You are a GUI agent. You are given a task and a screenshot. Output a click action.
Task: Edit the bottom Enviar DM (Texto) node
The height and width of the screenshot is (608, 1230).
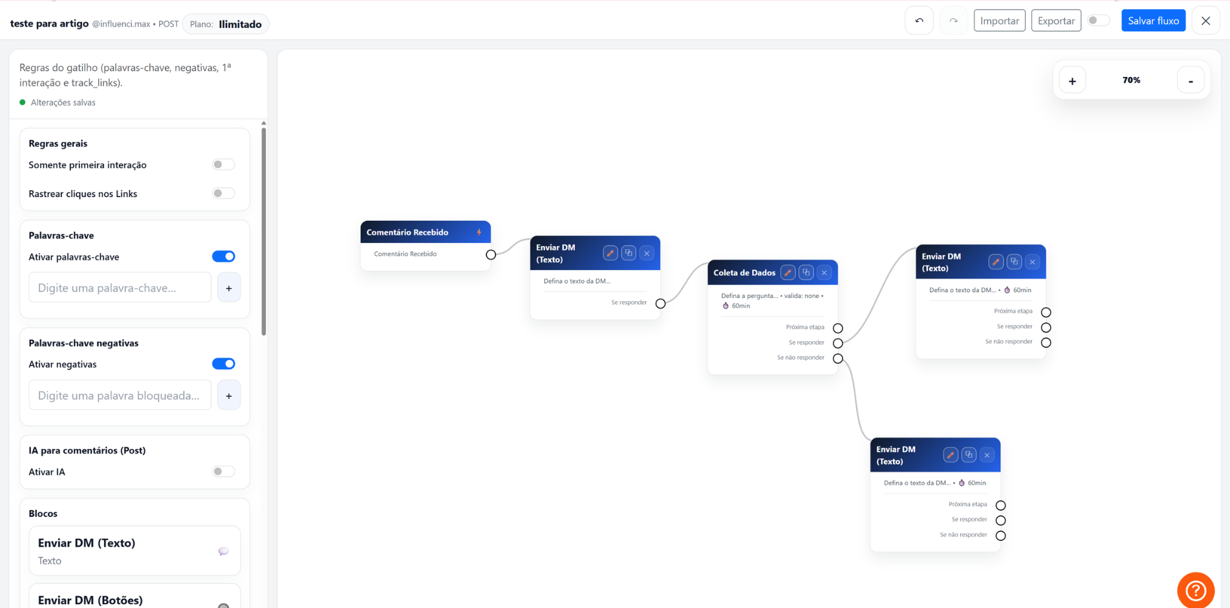(x=950, y=455)
